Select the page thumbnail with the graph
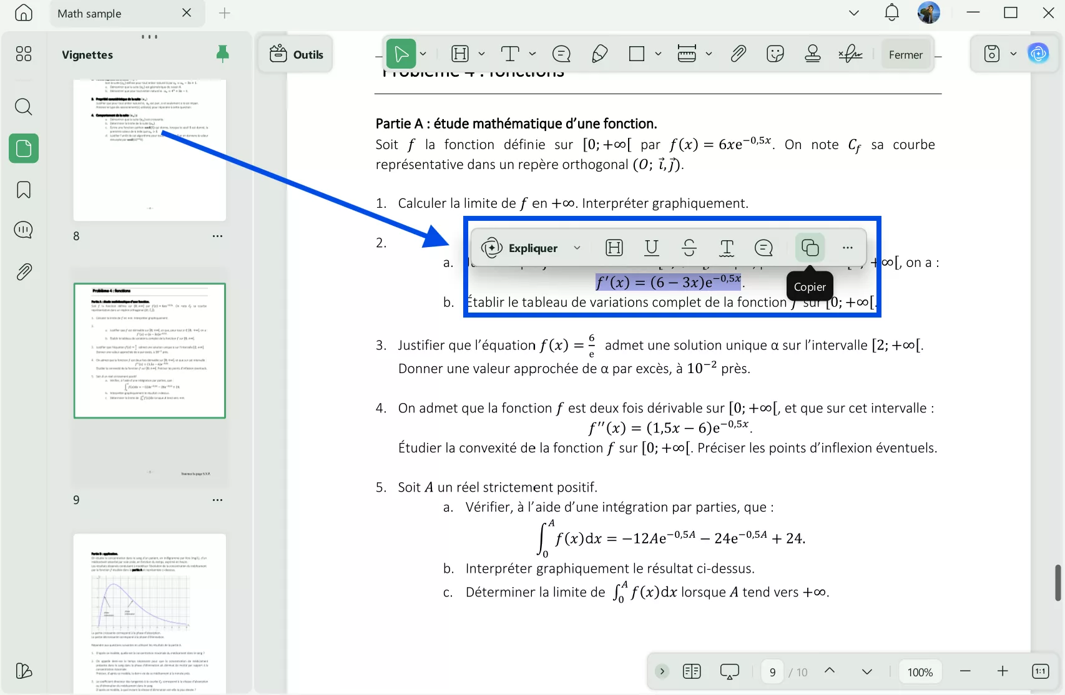The height and width of the screenshot is (695, 1065). (150, 614)
